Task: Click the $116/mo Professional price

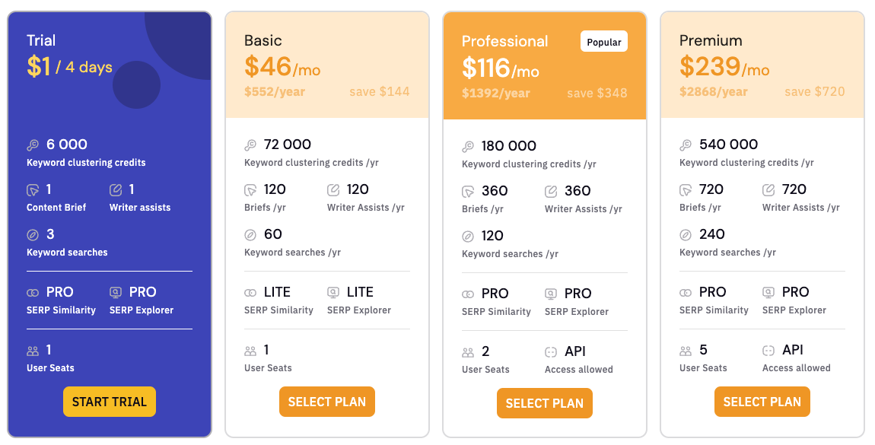Action: (x=500, y=69)
